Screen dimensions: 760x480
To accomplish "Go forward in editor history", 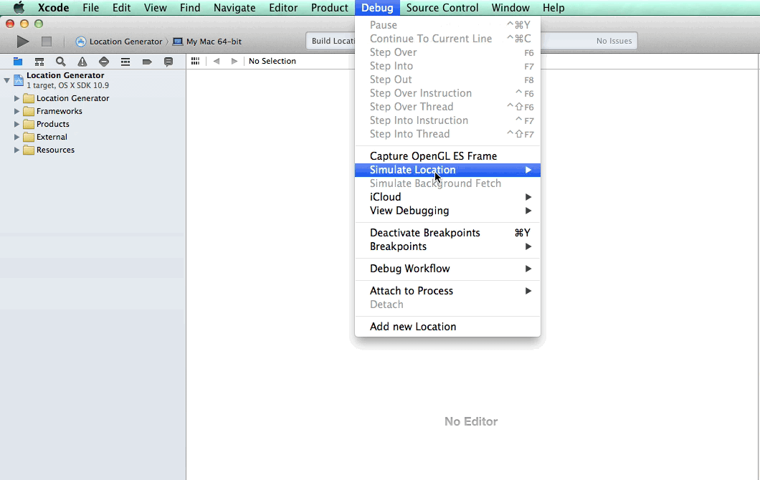I will [234, 61].
